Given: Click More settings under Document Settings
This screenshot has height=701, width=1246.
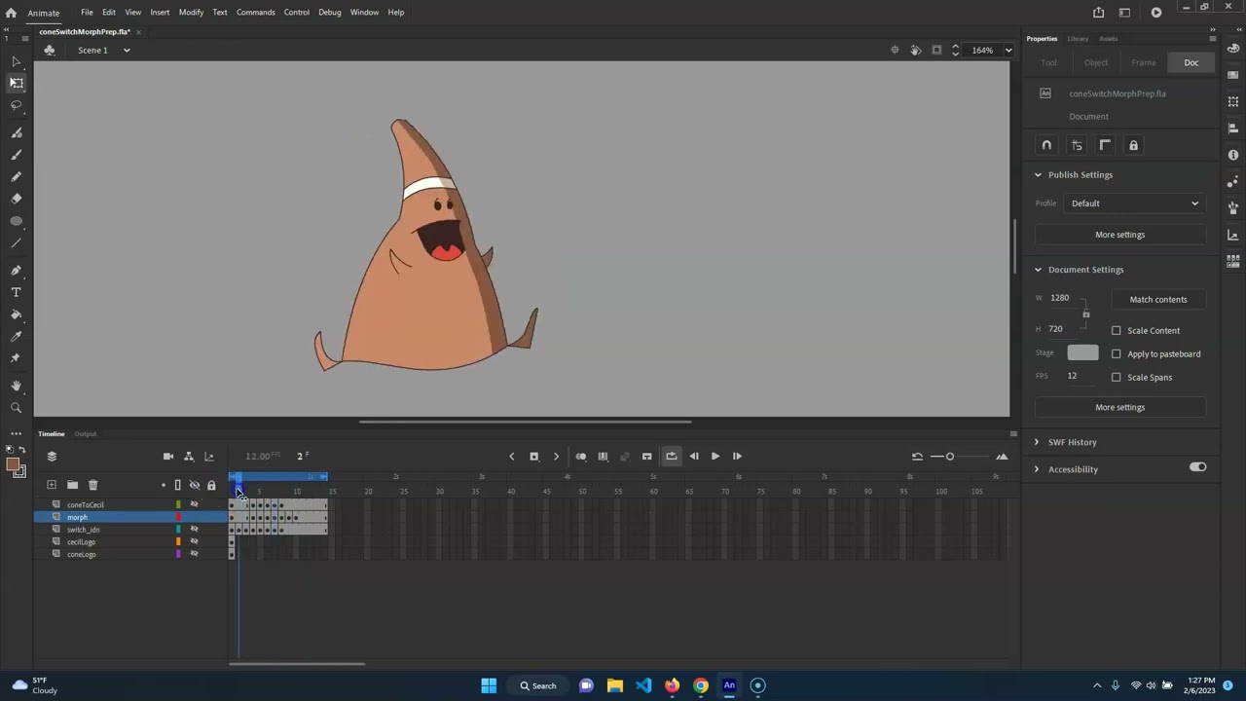Looking at the screenshot, I should pyautogui.click(x=1119, y=407).
